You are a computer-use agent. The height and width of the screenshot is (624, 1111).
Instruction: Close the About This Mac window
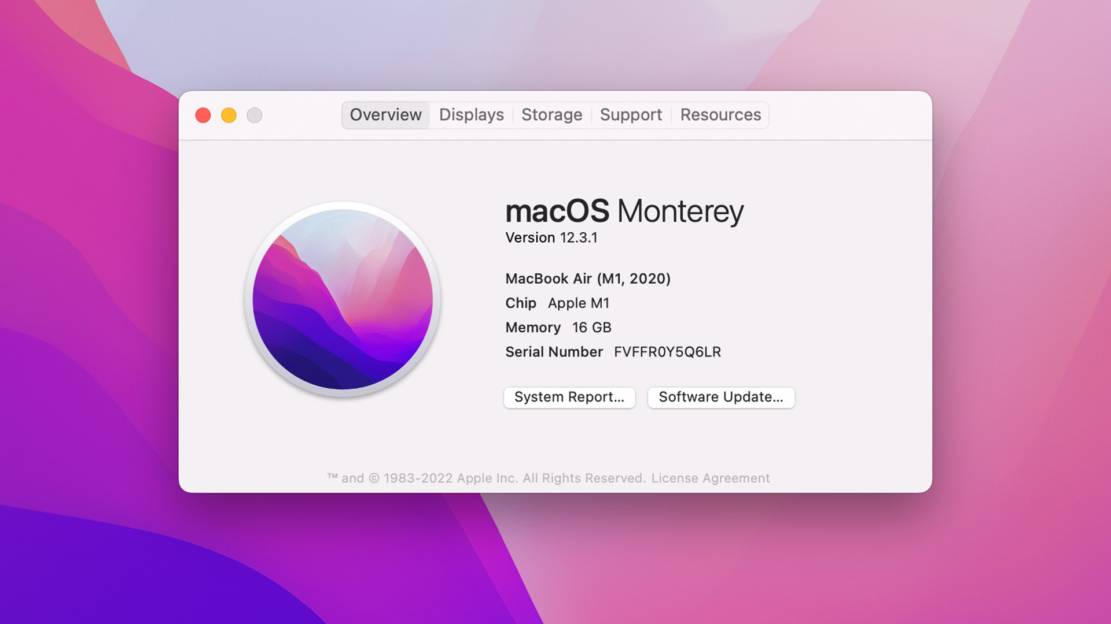pyautogui.click(x=203, y=116)
